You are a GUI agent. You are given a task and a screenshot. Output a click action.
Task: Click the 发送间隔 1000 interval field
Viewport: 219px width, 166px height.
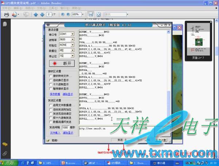click(x=65, y=128)
